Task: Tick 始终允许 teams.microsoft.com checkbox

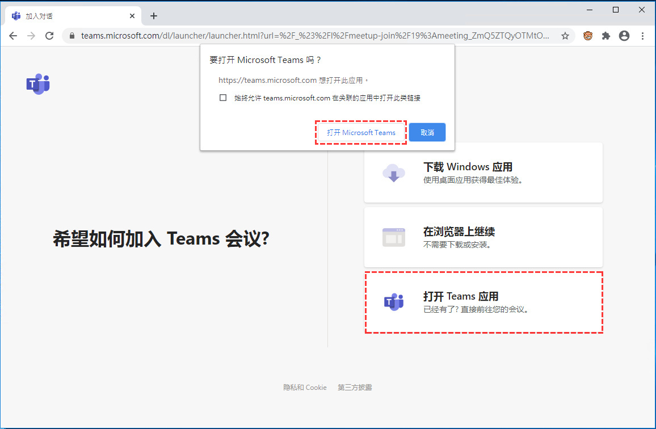Action: coord(223,98)
